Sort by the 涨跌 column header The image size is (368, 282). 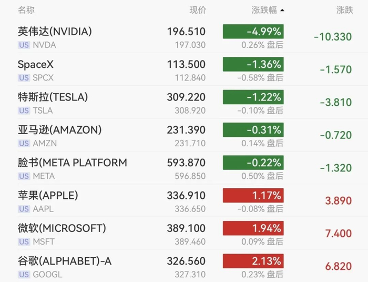344,10
